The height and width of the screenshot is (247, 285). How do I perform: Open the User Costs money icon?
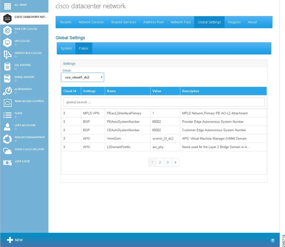(7, 163)
